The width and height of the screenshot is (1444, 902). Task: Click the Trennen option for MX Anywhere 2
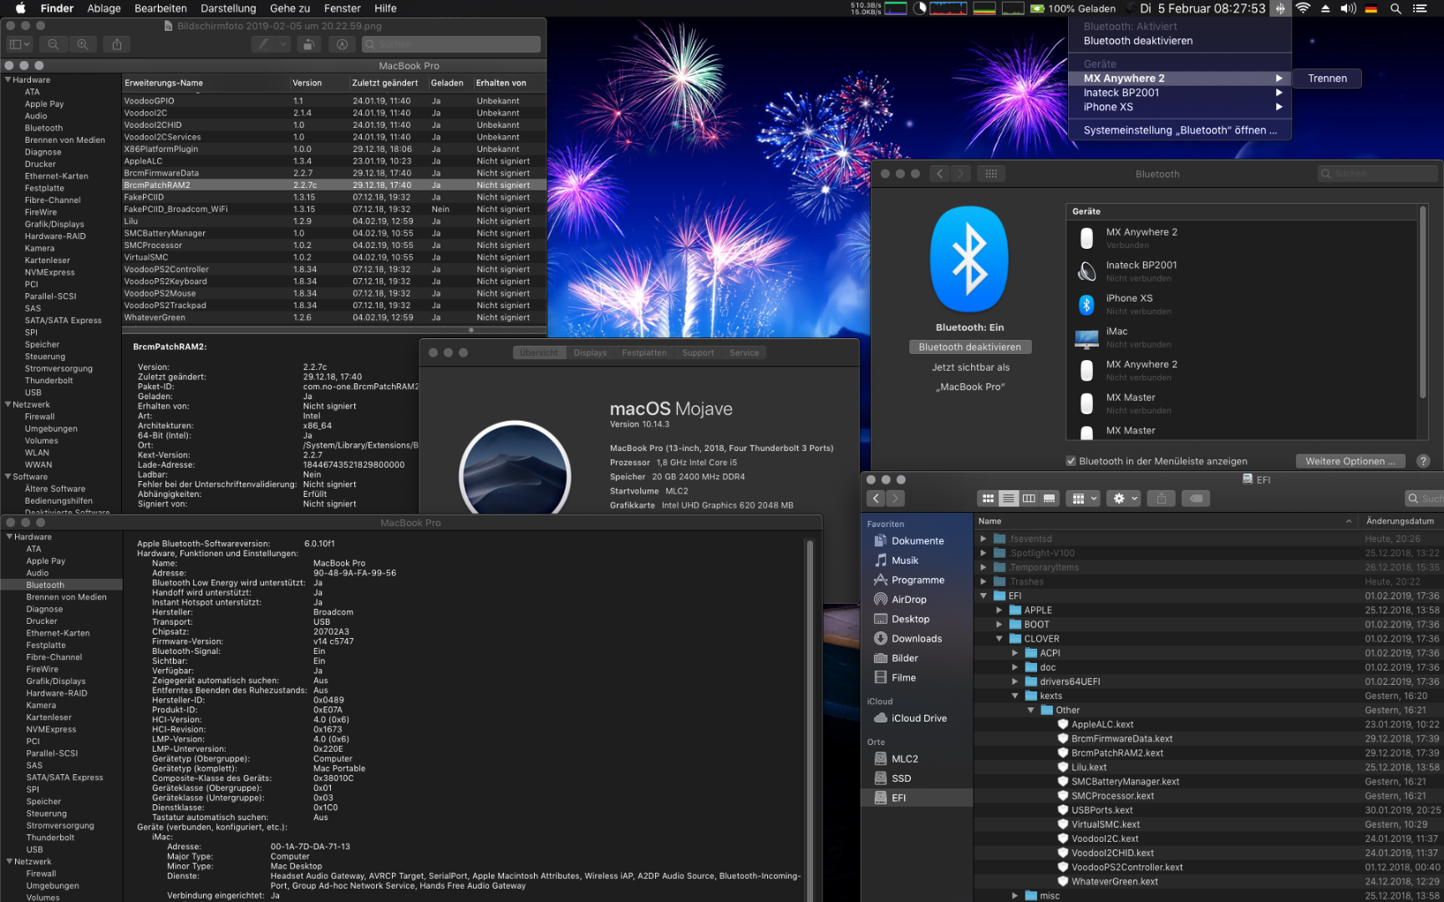click(x=1327, y=79)
